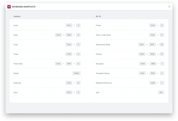Click the Cmd badge in Template Library row
This screenshot has width=178, height=121.
[x=142, y=73]
